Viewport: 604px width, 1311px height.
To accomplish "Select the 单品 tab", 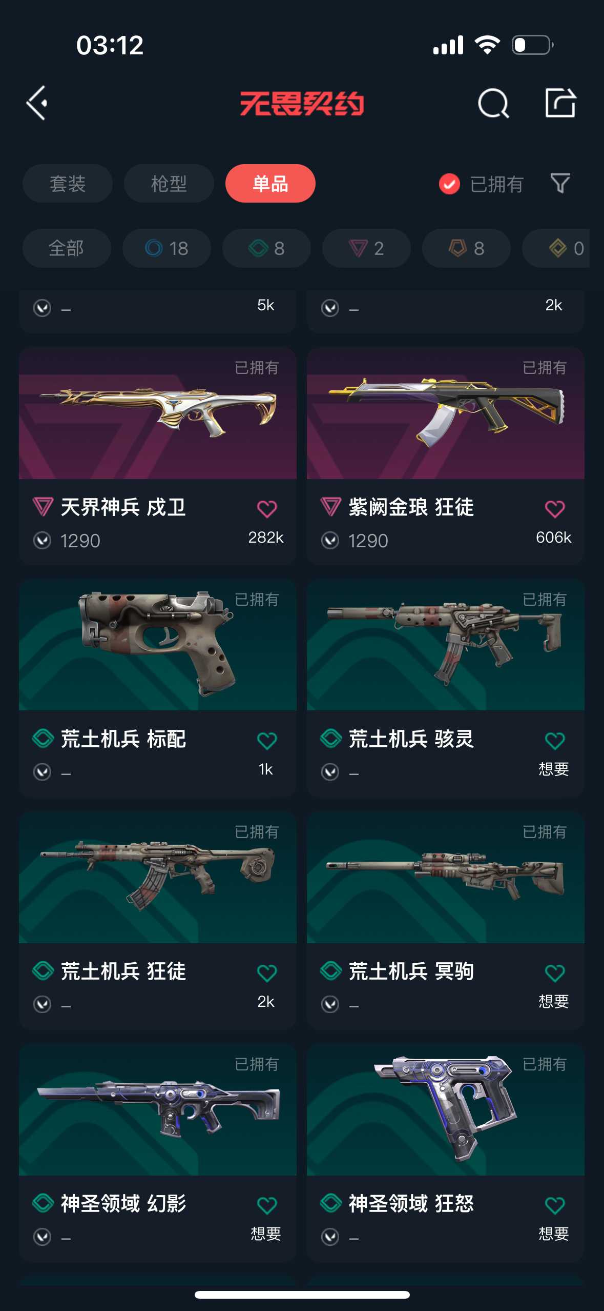I will pos(270,183).
